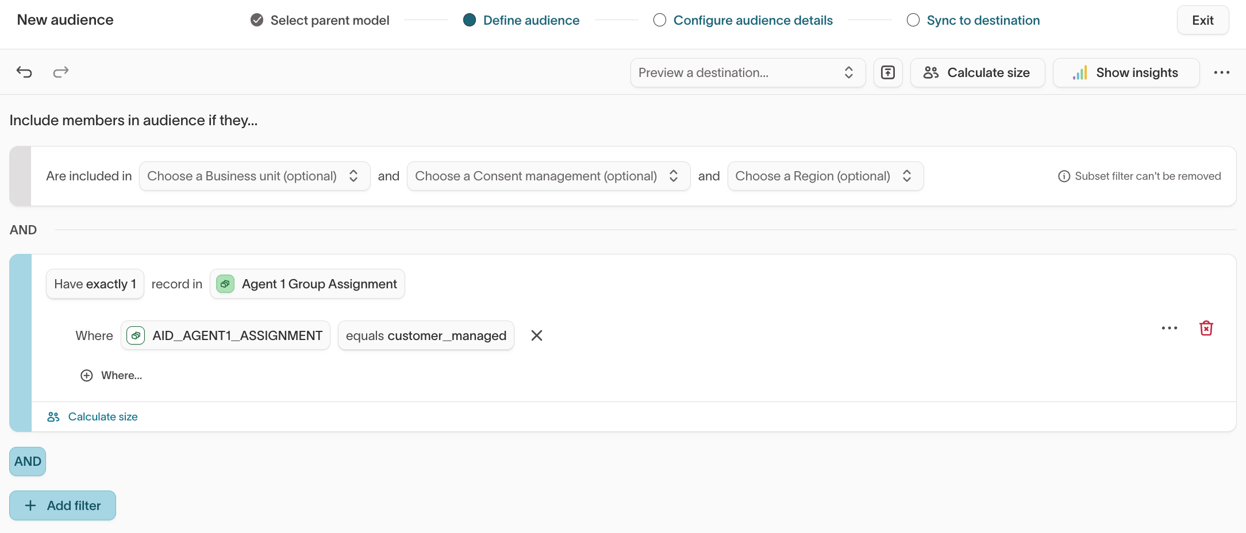The width and height of the screenshot is (1246, 533).
Task: Remove the customer_managed condition with the X
Action: (x=537, y=335)
